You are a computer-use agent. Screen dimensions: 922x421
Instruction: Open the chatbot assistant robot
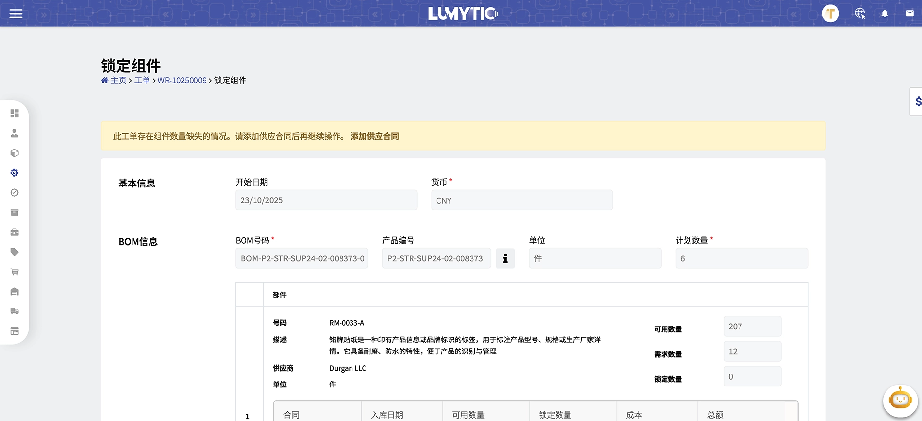click(x=900, y=399)
